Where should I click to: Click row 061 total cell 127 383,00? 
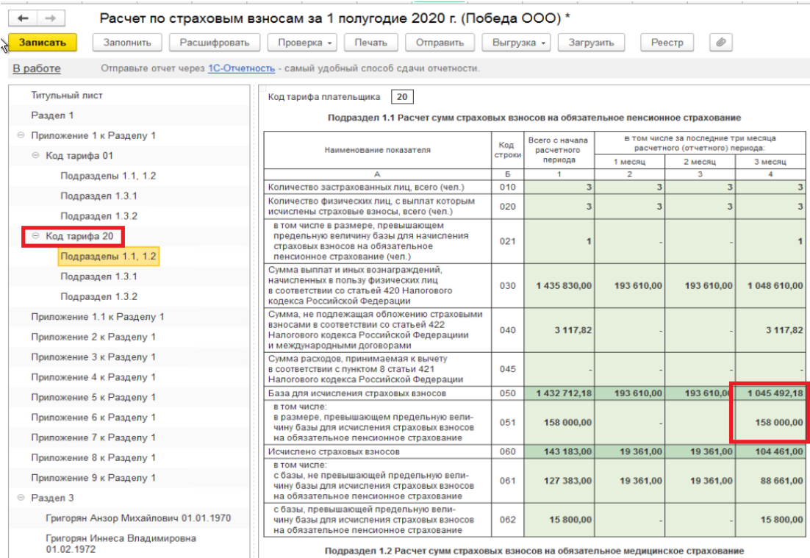559,481
